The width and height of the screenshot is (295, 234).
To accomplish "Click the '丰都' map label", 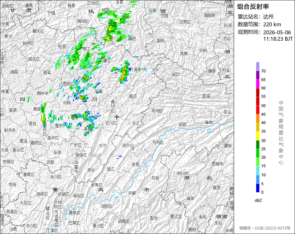I will click(x=132, y=193).
